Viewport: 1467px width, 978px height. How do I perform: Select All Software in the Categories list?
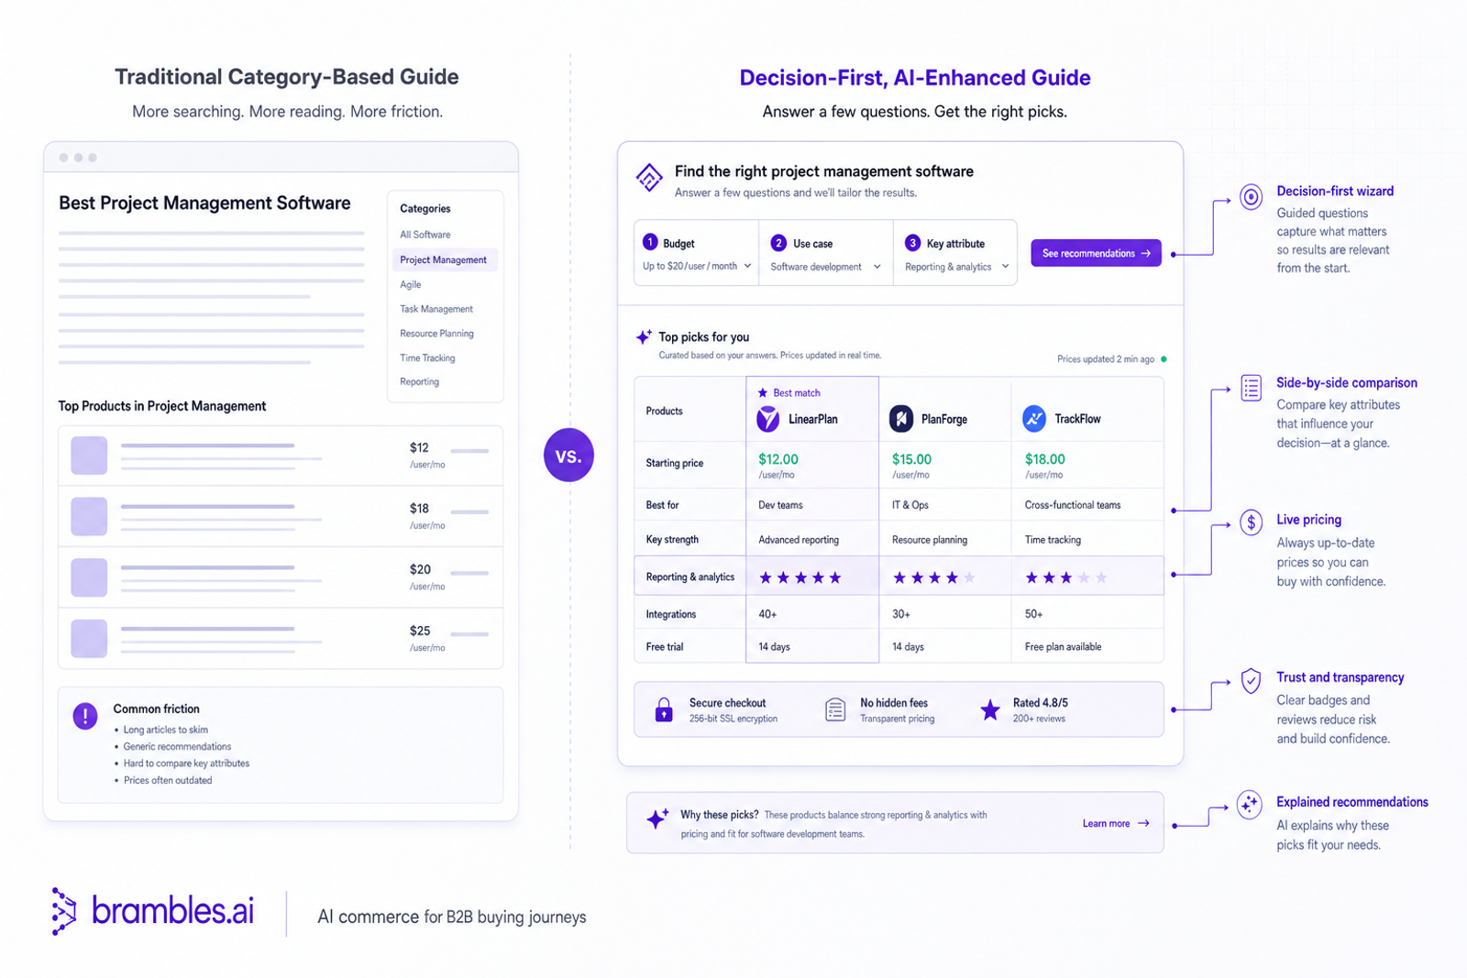click(x=425, y=235)
